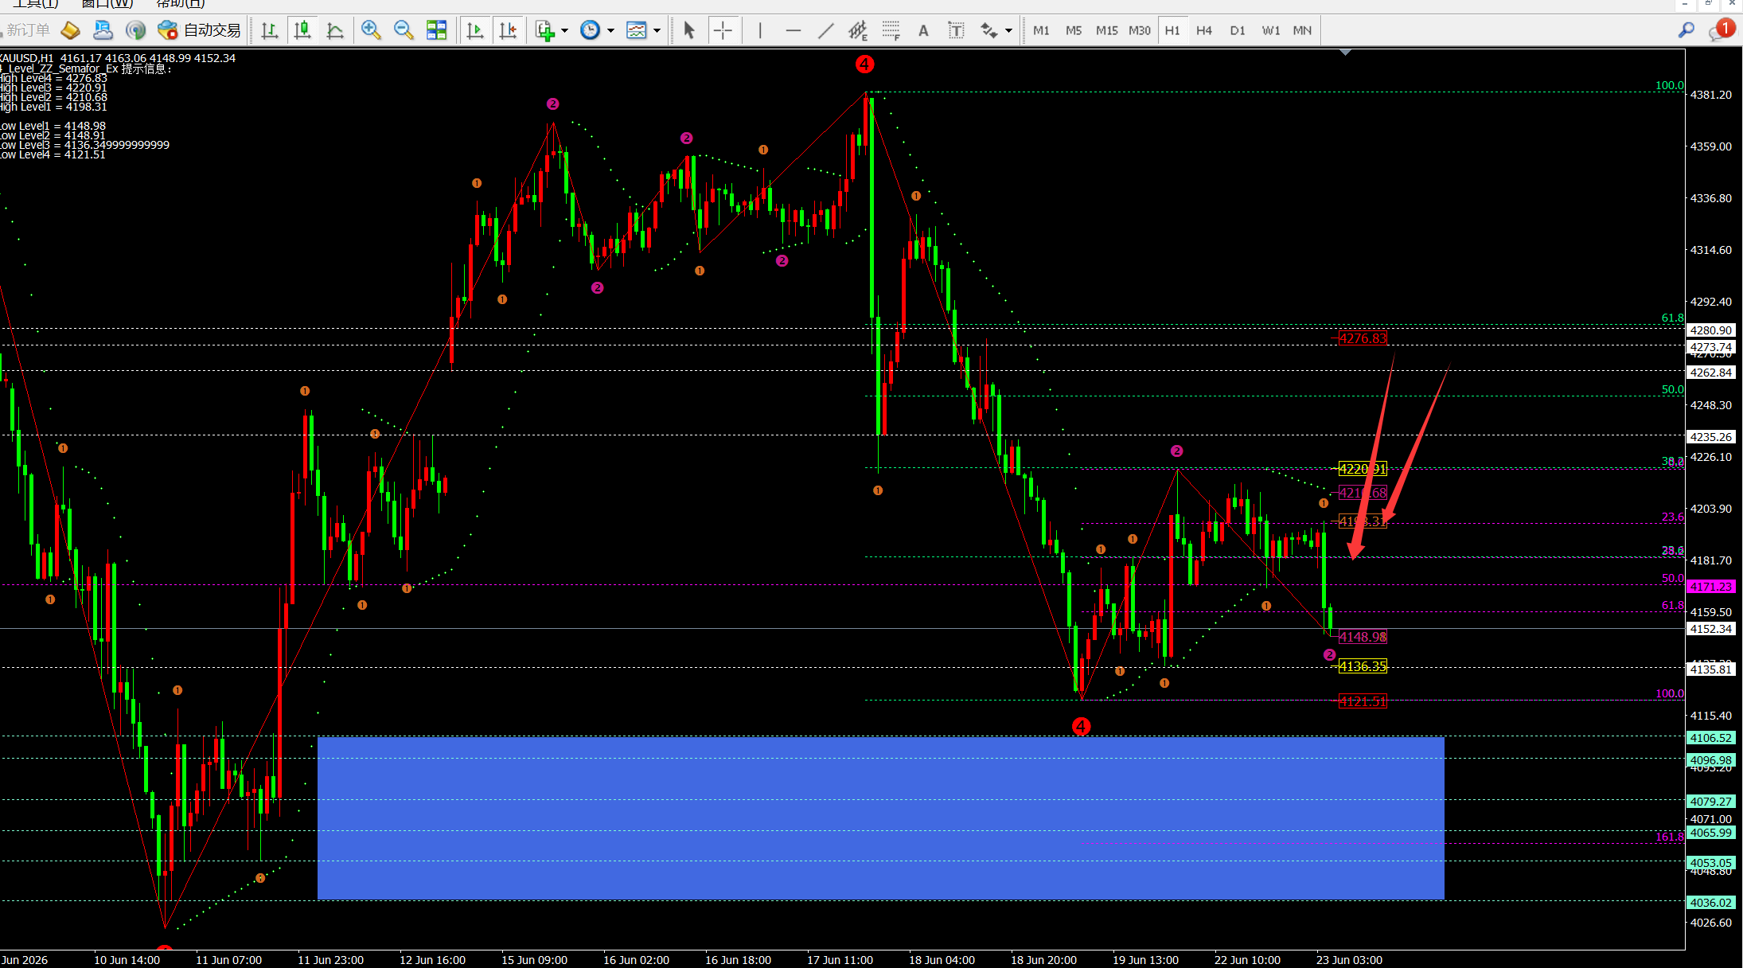This screenshot has width=1743, height=968.
Task: Click the '17 Jun 11:00' time axis label
Action: 840,960
